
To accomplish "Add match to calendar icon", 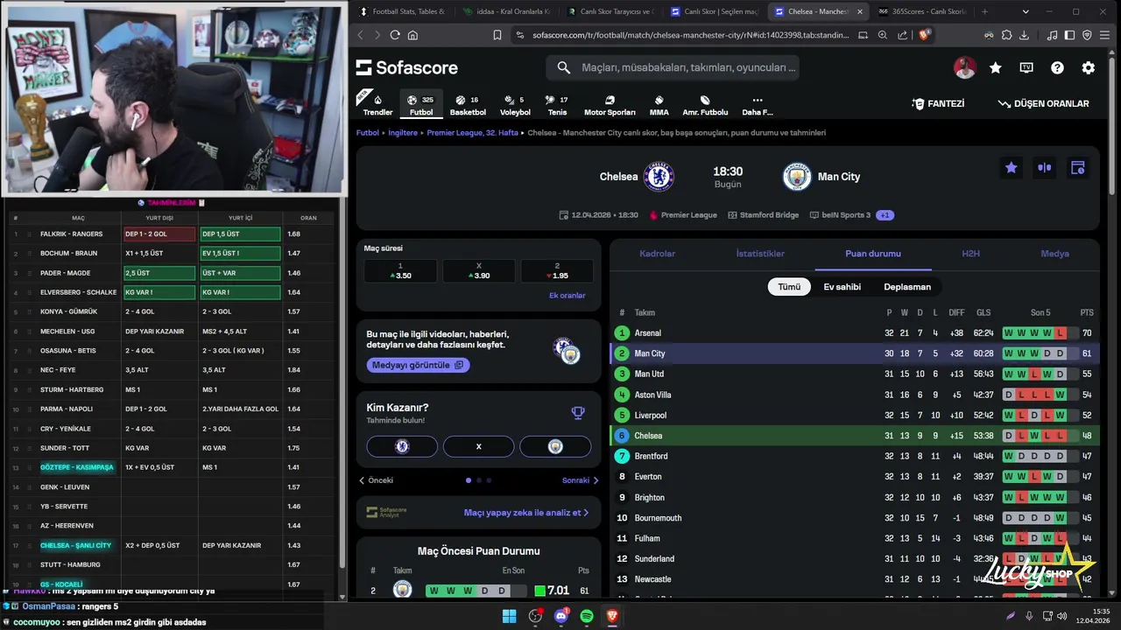I will (x=1077, y=168).
